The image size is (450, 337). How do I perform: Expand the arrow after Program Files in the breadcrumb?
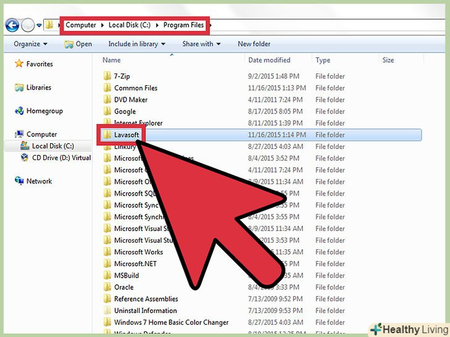pyautogui.click(x=210, y=25)
